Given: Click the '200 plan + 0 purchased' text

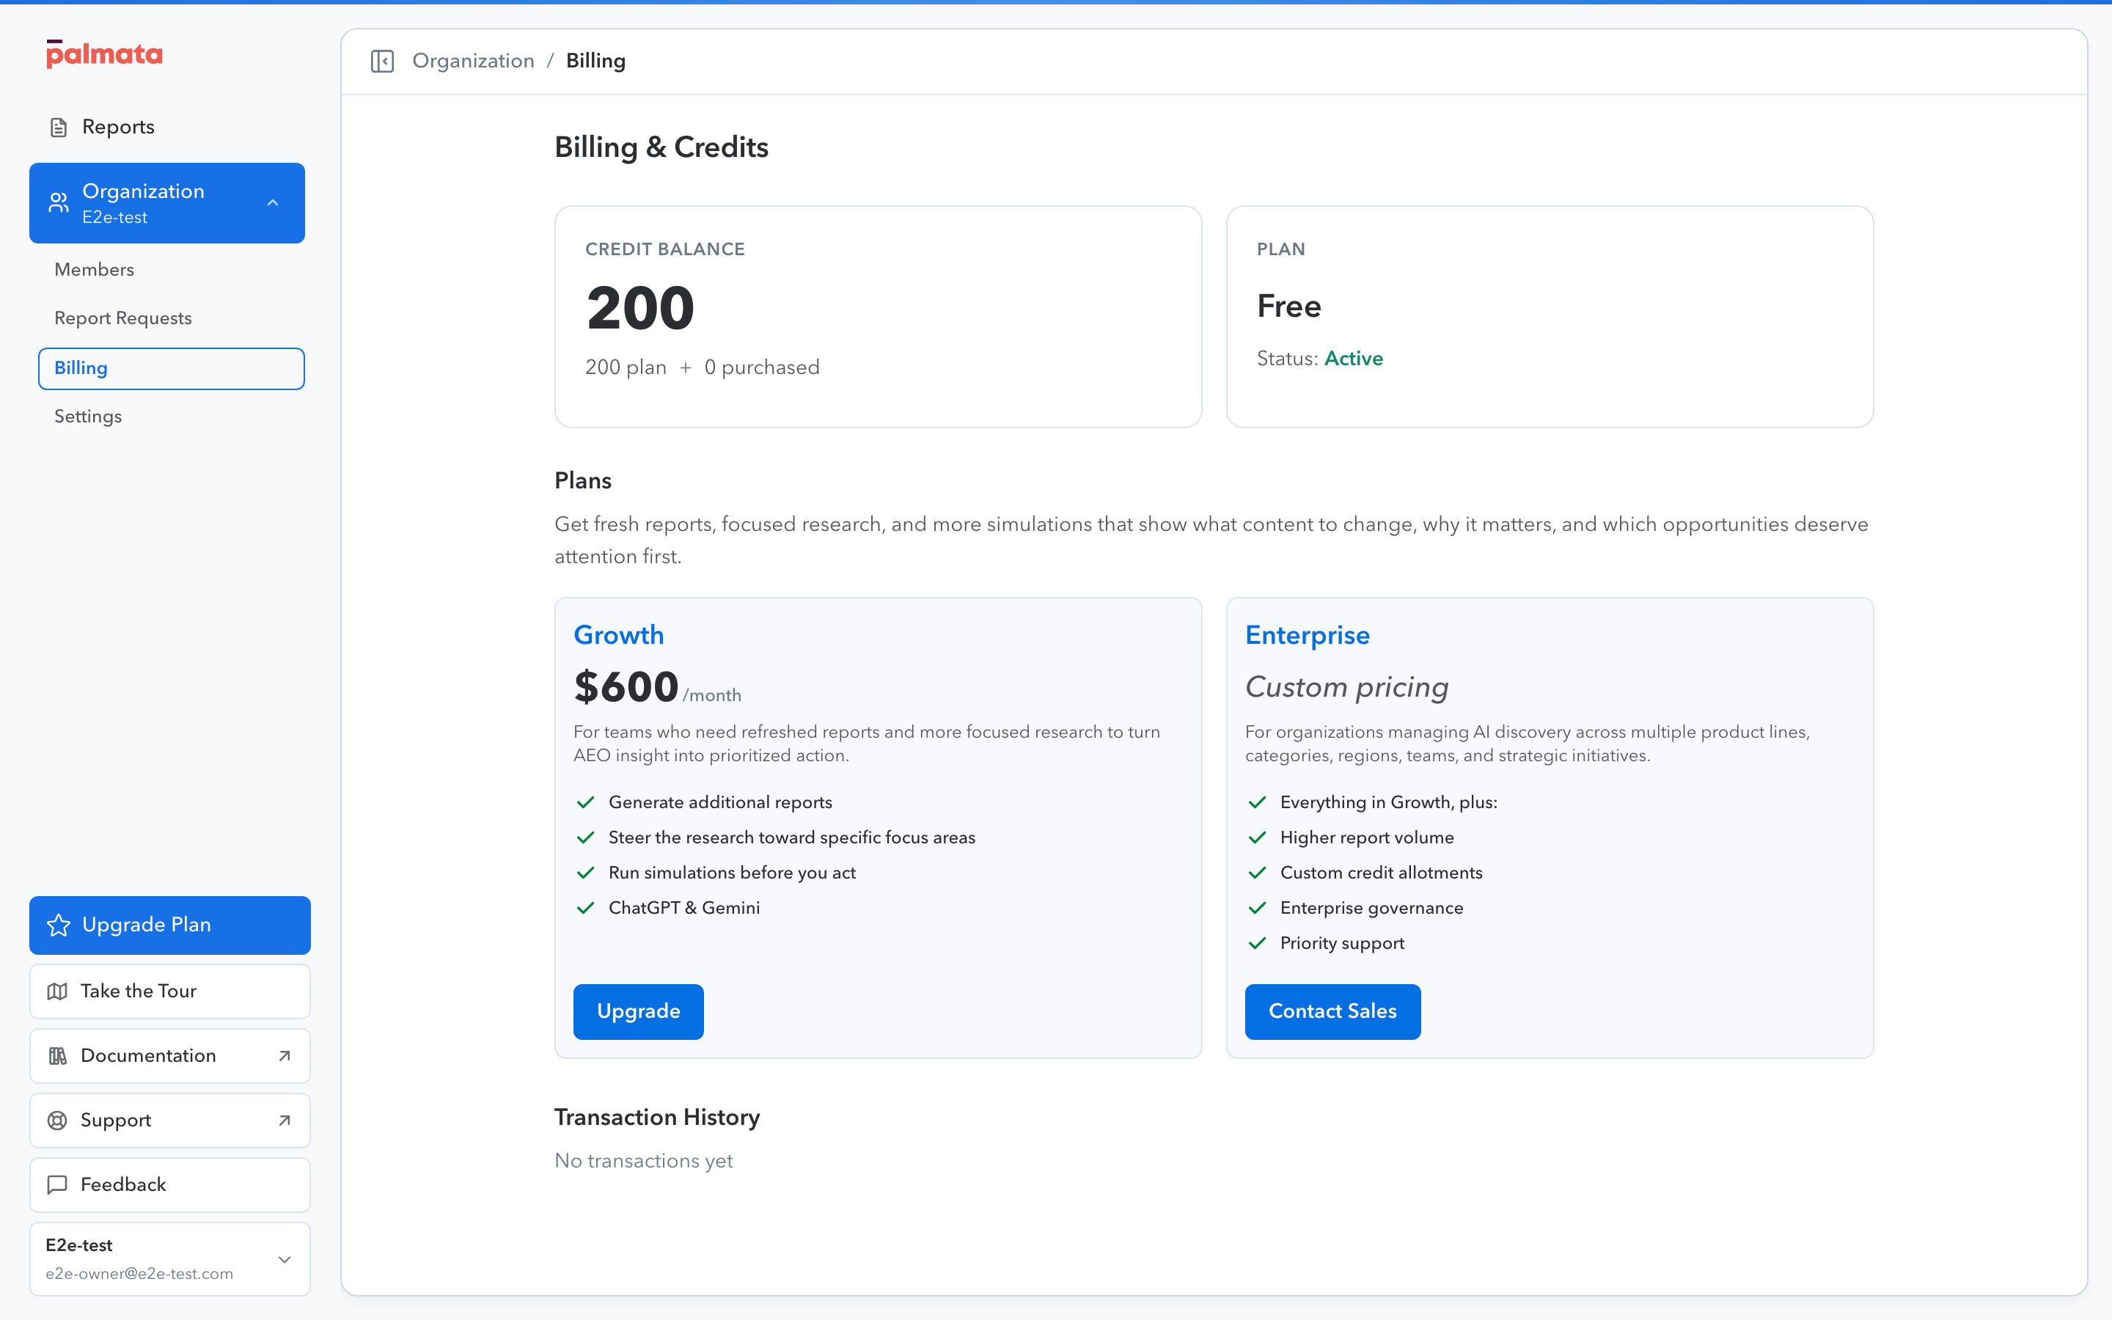Looking at the screenshot, I should point(702,367).
